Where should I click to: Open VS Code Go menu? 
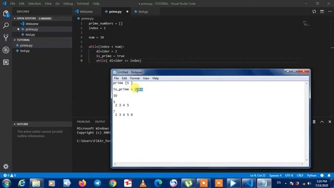click(x=57, y=4)
